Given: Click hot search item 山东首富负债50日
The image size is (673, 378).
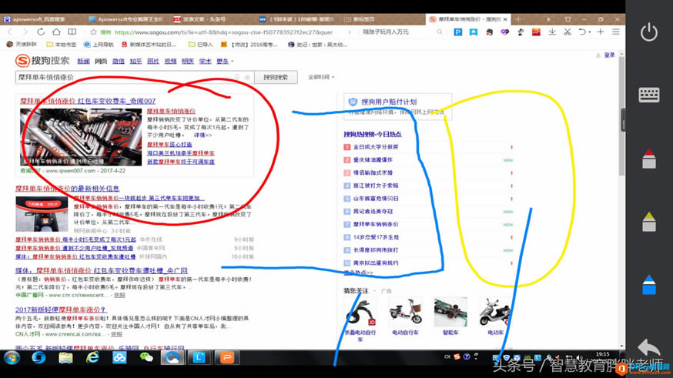Looking at the screenshot, I should click(x=376, y=199).
